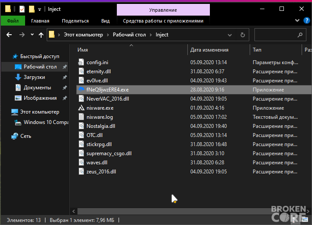Image resolution: width=312 pixels, height=225 pixels.
Task: Click date 31.08.2020 16:48 of stickrpg.dll
Action: click(x=209, y=144)
